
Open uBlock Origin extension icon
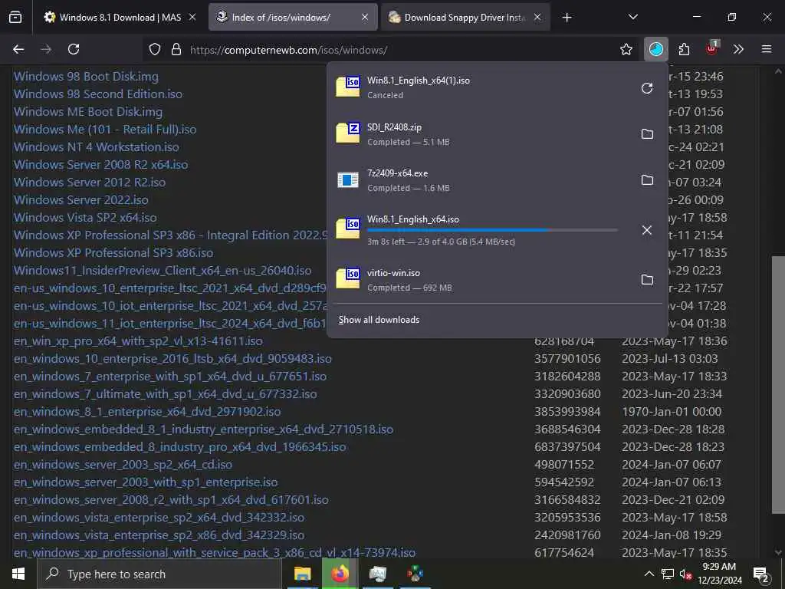pos(711,48)
